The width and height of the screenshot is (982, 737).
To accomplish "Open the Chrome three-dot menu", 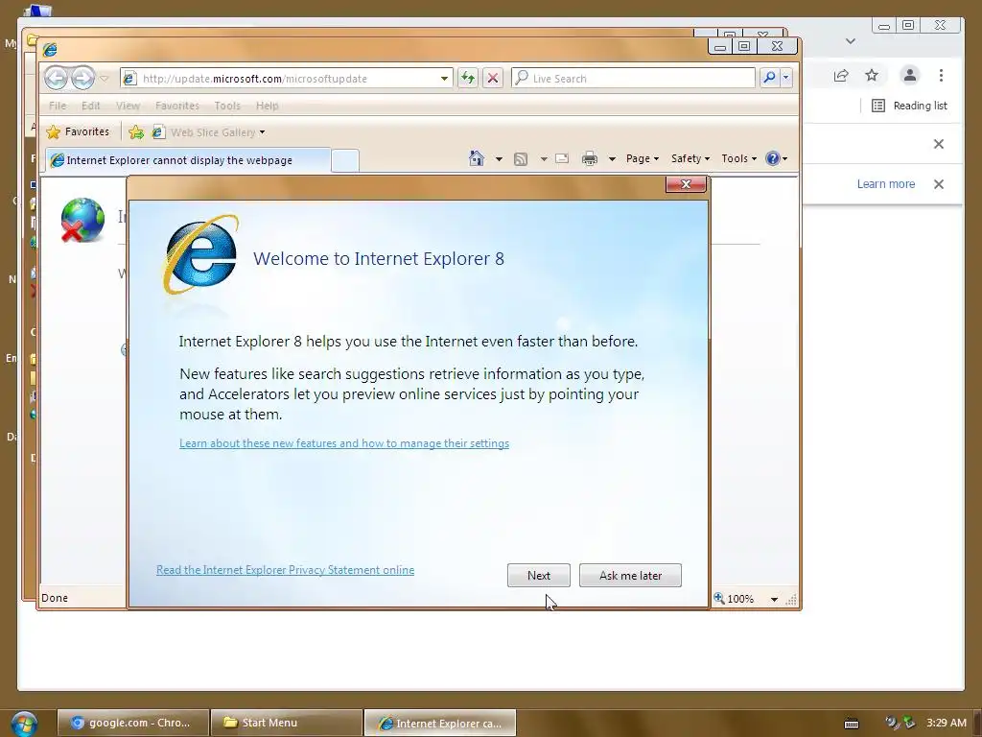I will coord(942,75).
